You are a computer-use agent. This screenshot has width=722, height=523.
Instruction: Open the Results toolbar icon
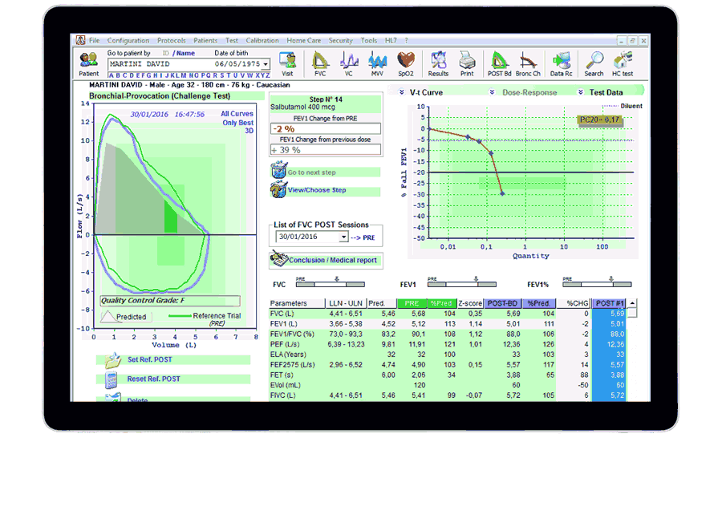point(438,62)
